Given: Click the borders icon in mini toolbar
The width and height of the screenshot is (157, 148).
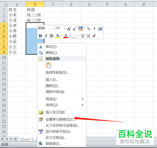Looking at the screenshot, I should tap(74, 36).
